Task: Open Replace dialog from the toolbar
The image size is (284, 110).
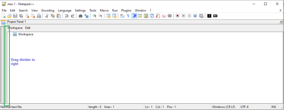Action: click(x=87, y=16)
